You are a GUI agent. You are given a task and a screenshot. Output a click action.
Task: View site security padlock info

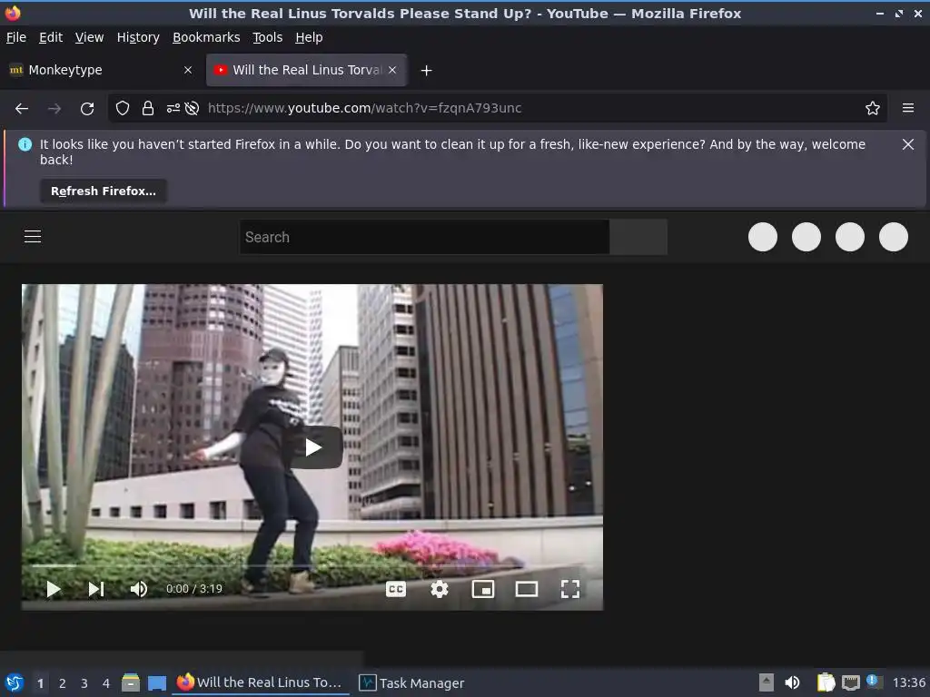(x=148, y=109)
